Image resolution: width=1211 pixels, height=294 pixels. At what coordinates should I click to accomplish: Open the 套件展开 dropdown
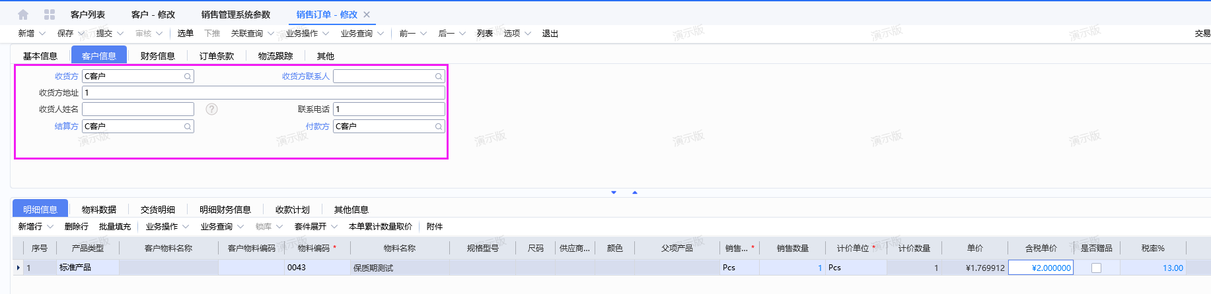coord(334,227)
